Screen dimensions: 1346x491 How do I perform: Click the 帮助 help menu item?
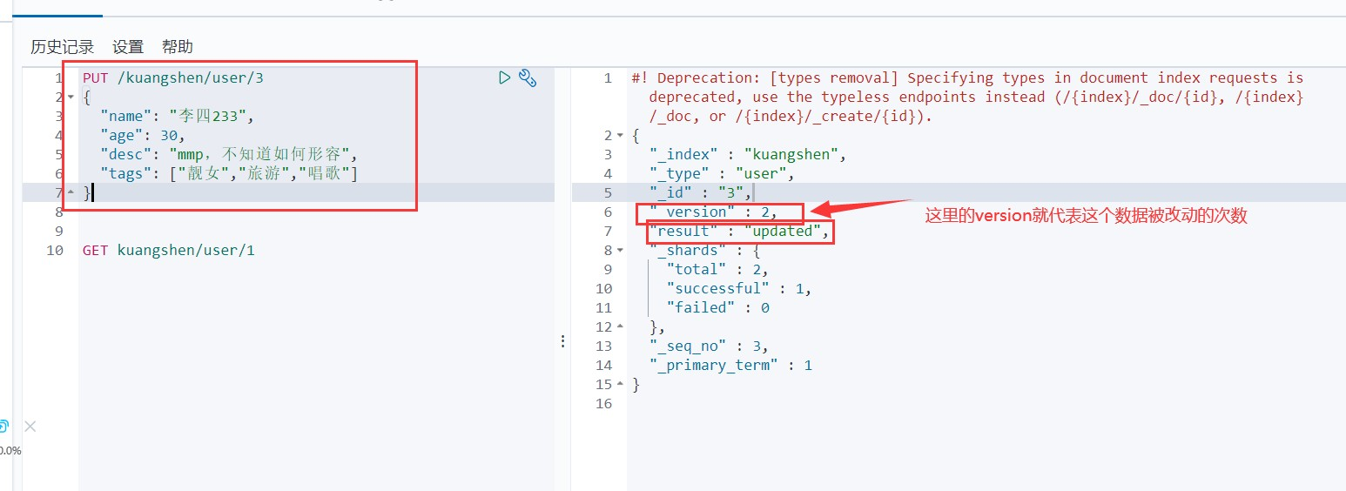click(178, 47)
